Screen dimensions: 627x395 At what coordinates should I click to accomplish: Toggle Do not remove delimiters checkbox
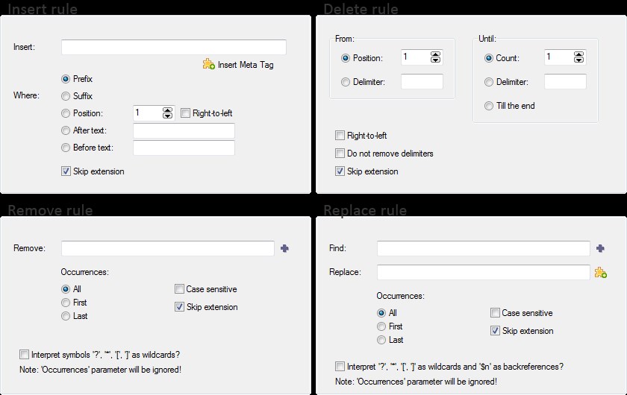coord(340,154)
